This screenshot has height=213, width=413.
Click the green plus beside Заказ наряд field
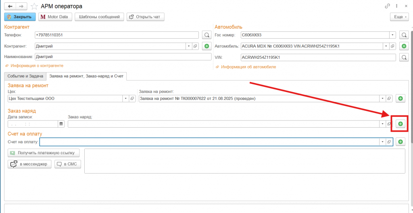coord(400,124)
